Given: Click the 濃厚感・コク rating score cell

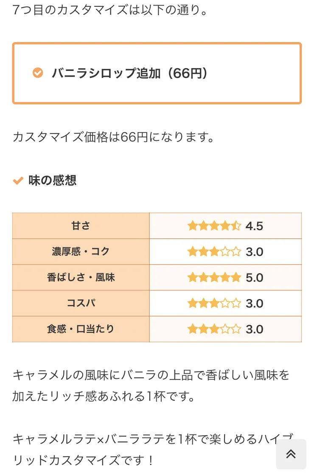Looking at the screenshot, I should [x=226, y=251].
